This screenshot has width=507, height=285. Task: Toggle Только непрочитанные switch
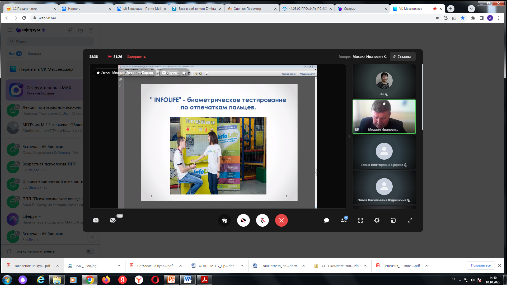coord(90,251)
